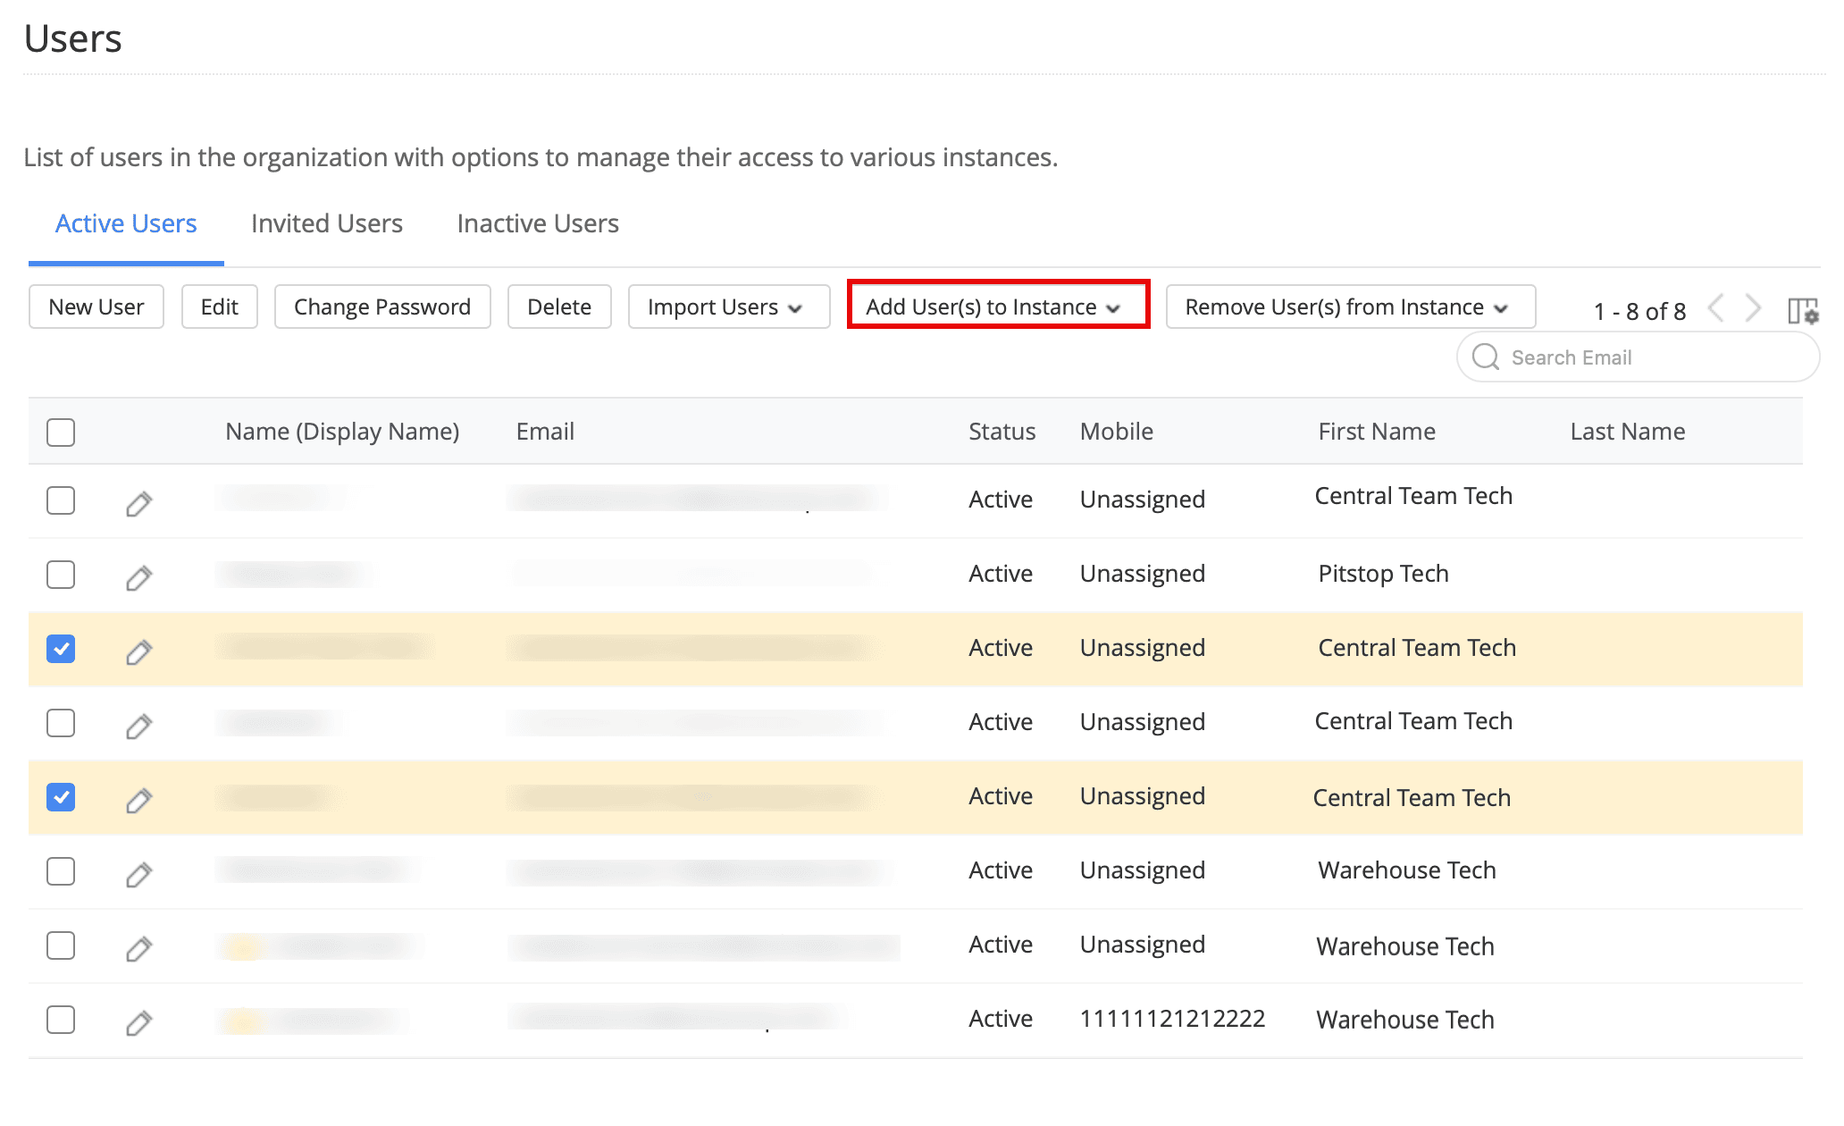This screenshot has width=1844, height=1126.
Task: Click the pencil edit icon in the topmost user row
Action: tap(138, 503)
